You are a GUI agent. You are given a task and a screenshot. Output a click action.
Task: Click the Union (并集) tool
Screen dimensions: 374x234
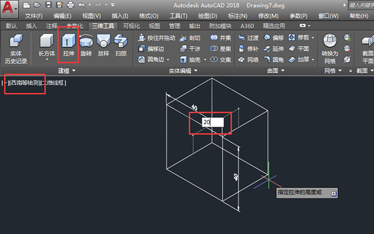221,37
